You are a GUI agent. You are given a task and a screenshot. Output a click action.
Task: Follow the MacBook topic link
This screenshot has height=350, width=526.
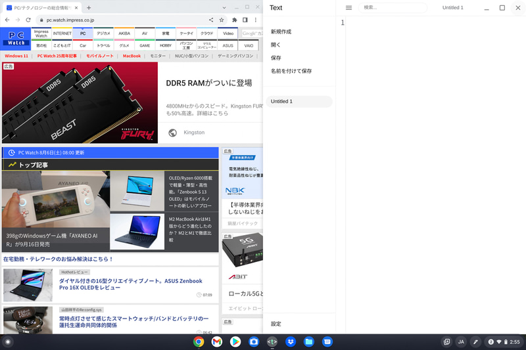[x=132, y=56]
